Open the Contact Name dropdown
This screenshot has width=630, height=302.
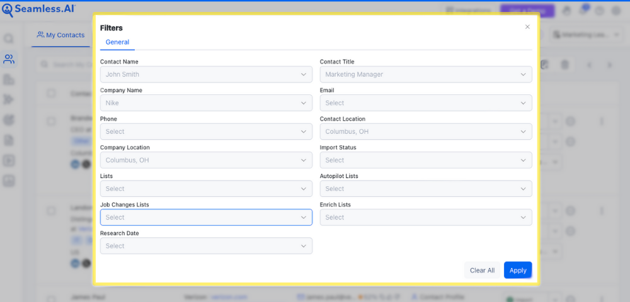point(206,74)
